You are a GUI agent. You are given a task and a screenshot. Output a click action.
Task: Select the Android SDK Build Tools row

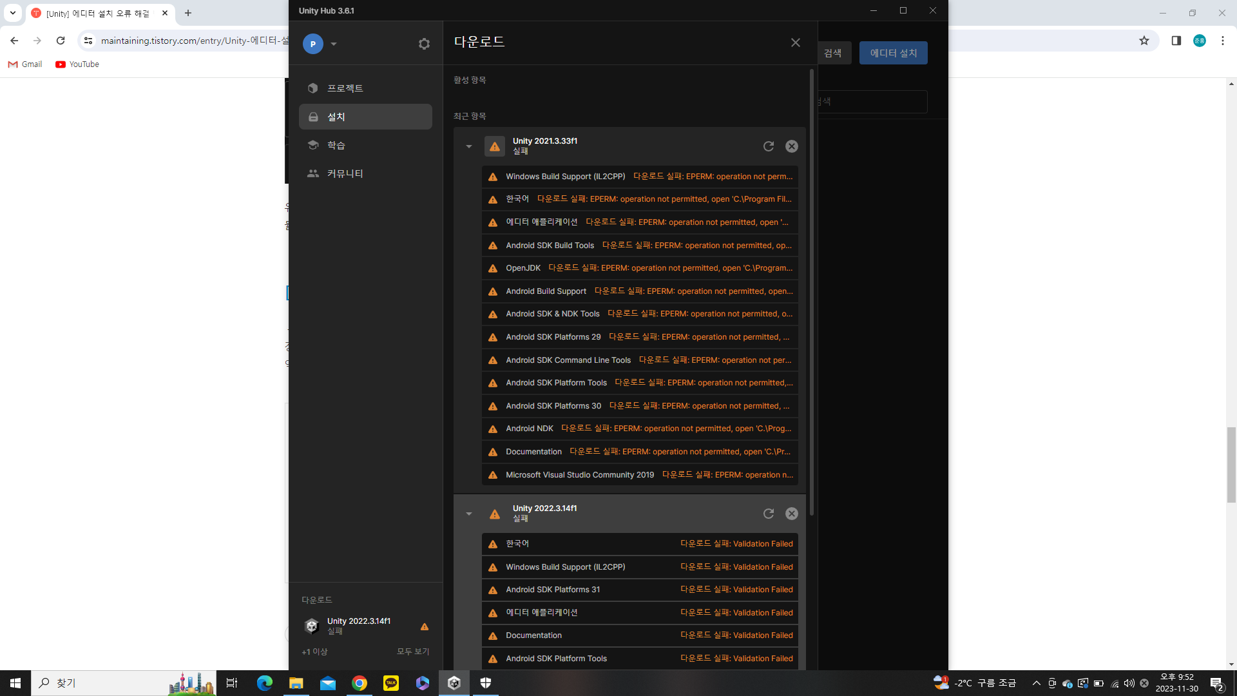[x=640, y=246]
